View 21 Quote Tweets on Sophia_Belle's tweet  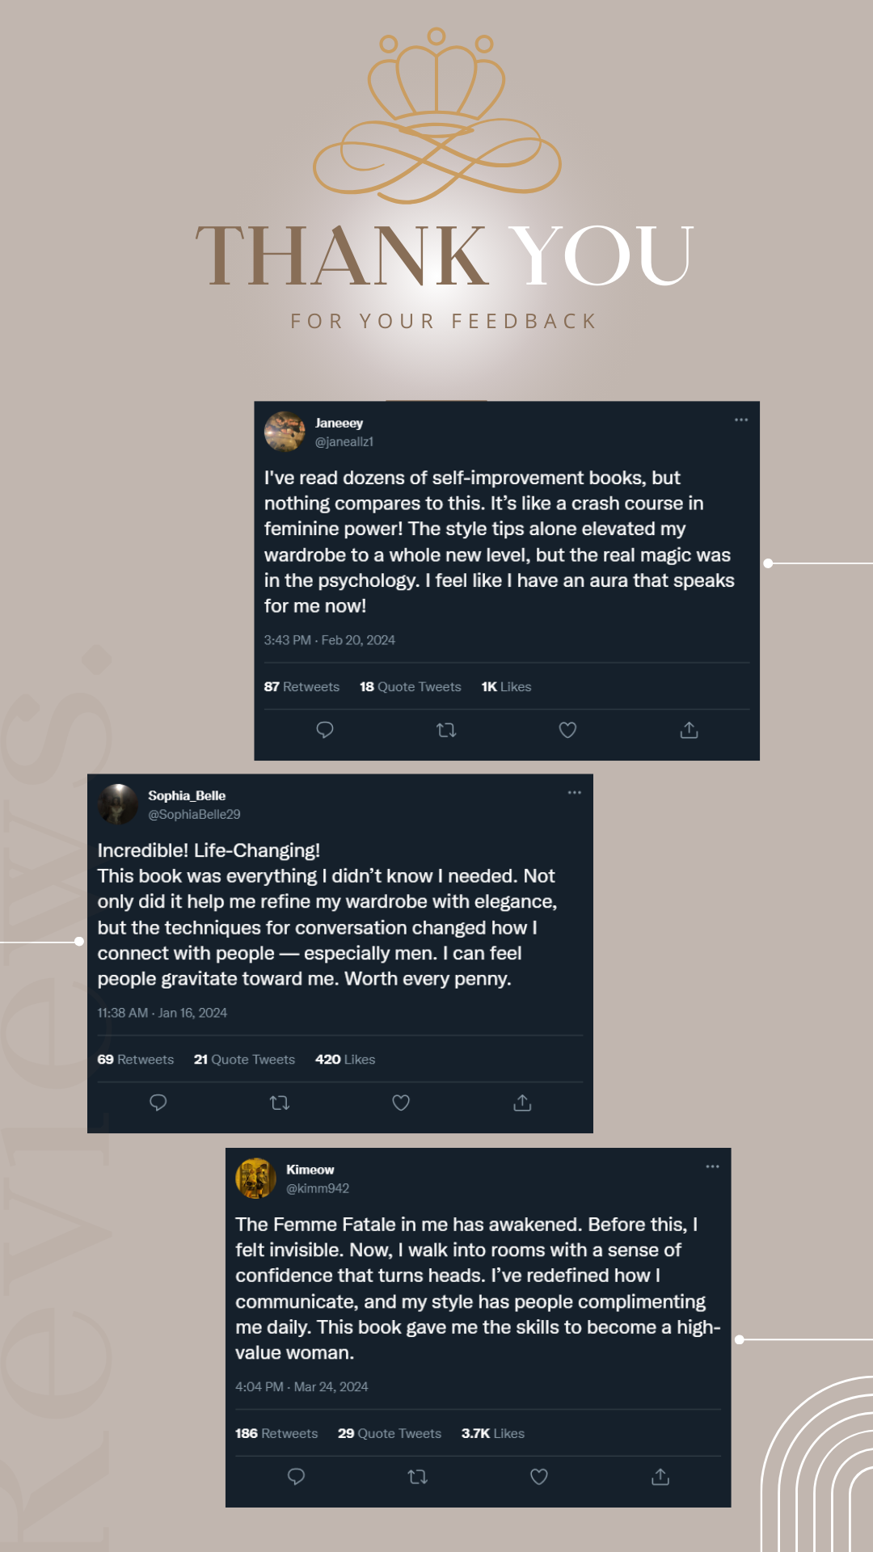point(244,1059)
